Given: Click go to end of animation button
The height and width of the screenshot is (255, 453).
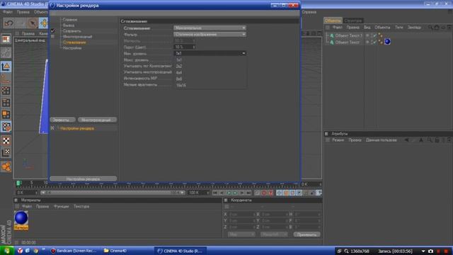Looking at the screenshot, I should [x=248, y=193].
